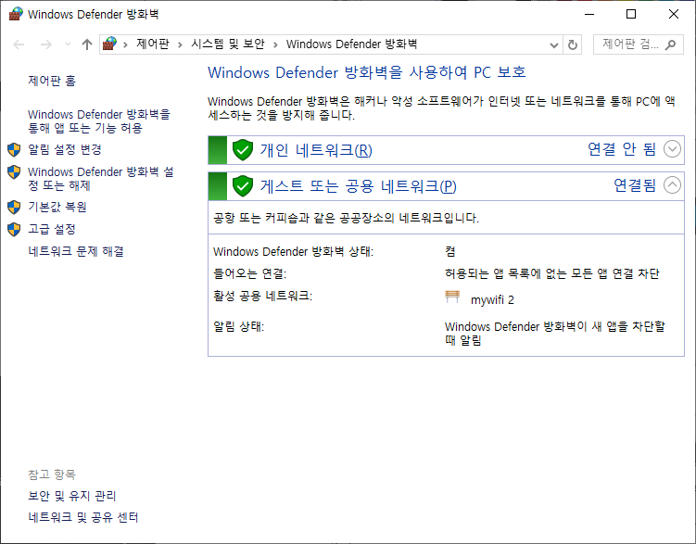Open 제어판 홈 link

click(52, 81)
